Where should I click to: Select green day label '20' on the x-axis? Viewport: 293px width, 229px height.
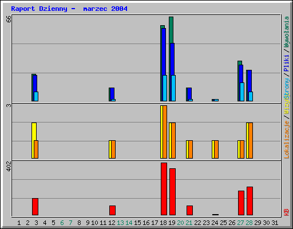pos(180,223)
